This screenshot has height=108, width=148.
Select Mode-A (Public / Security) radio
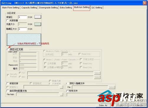click(x=44, y=51)
